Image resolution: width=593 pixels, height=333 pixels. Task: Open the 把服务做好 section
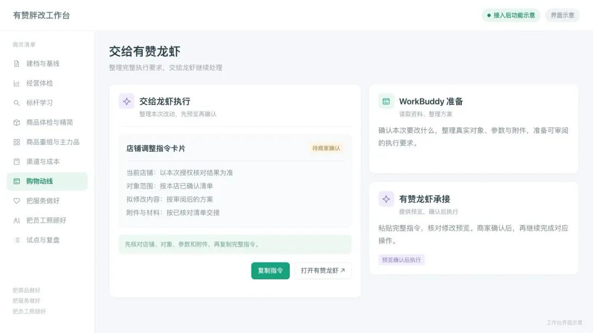47,201
